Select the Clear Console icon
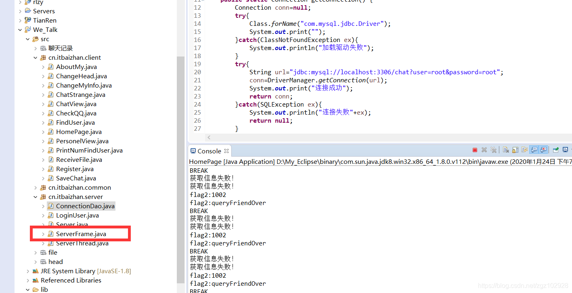This screenshot has height=293, width=572. tap(506, 150)
